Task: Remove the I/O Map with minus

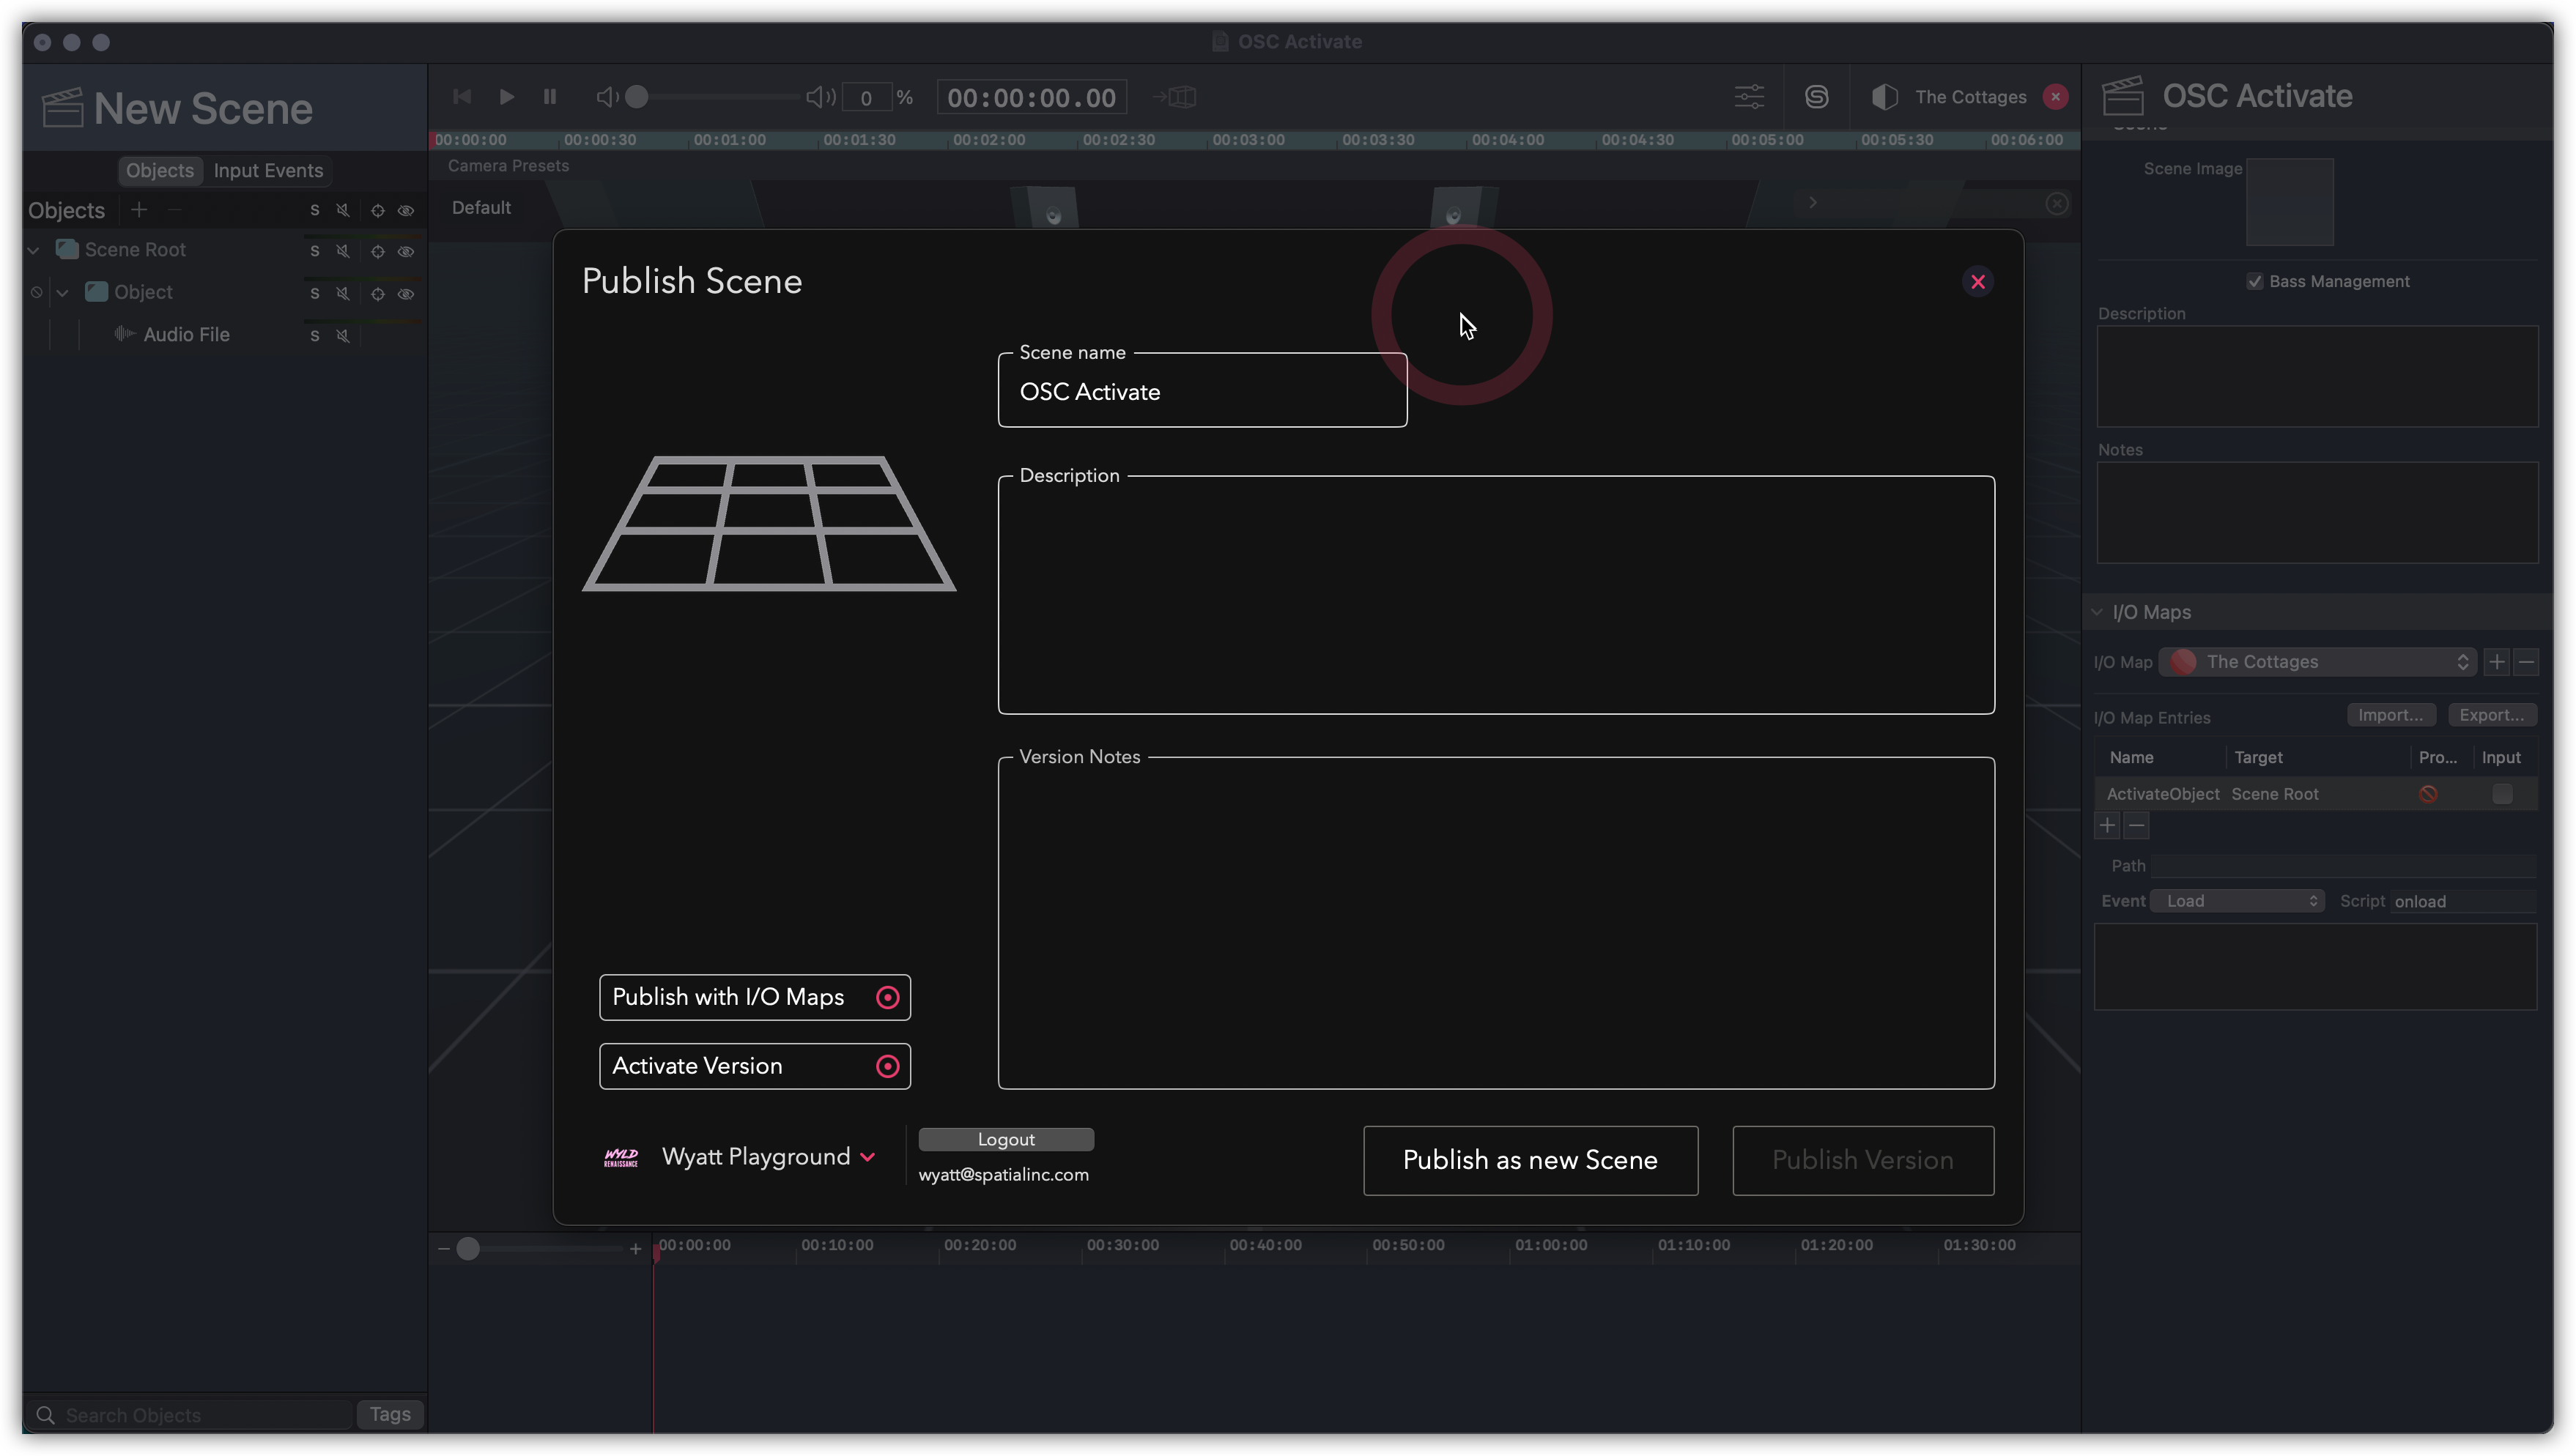Action: [2526, 662]
